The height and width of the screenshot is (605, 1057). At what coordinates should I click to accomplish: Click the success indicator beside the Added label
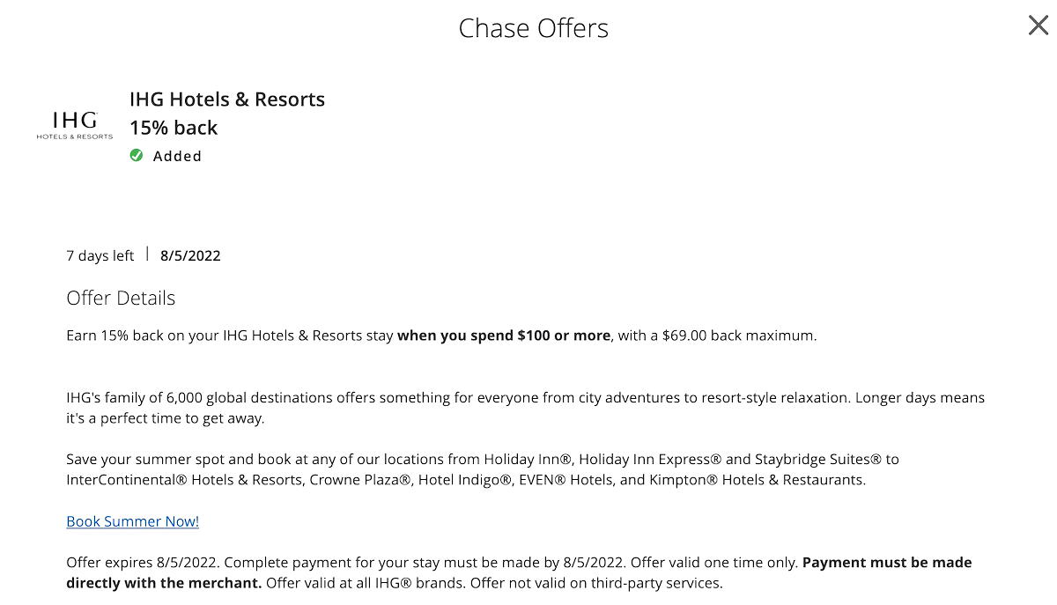[x=137, y=155]
